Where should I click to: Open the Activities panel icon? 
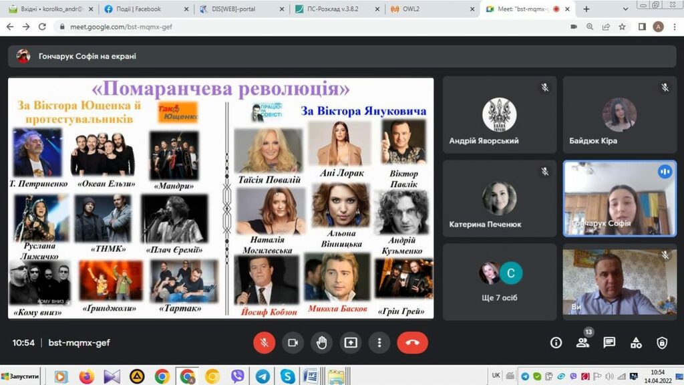pyautogui.click(x=636, y=343)
